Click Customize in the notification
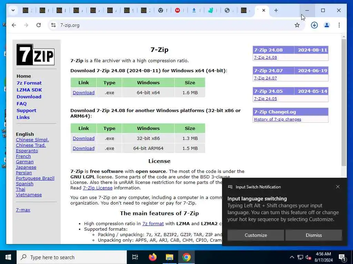Image resolution: width=353 pixels, height=264 pixels. pyautogui.click(x=256, y=235)
